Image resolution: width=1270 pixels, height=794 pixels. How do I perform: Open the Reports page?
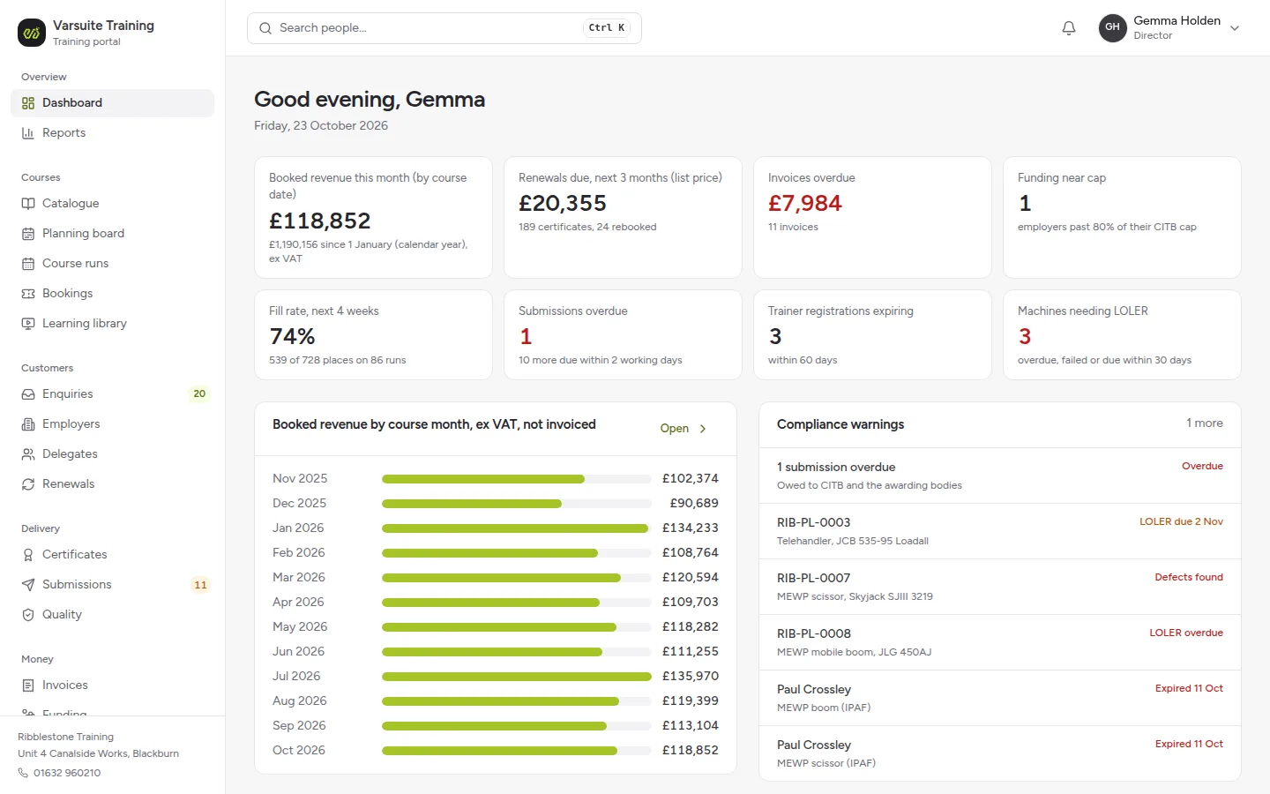112,133
